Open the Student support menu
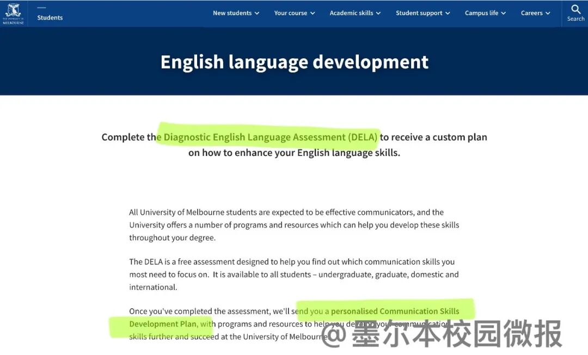The height and width of the screenshot is (355, 588). (422, 13)
